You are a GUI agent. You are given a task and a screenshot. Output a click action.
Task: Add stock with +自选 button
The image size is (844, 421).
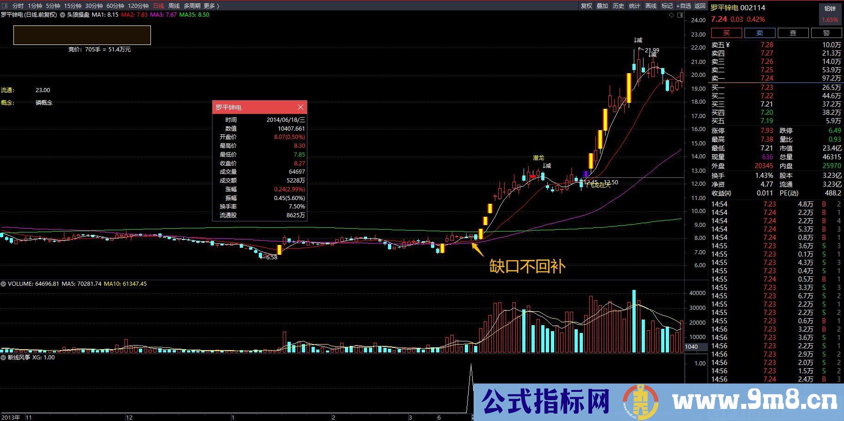[684, 6]
